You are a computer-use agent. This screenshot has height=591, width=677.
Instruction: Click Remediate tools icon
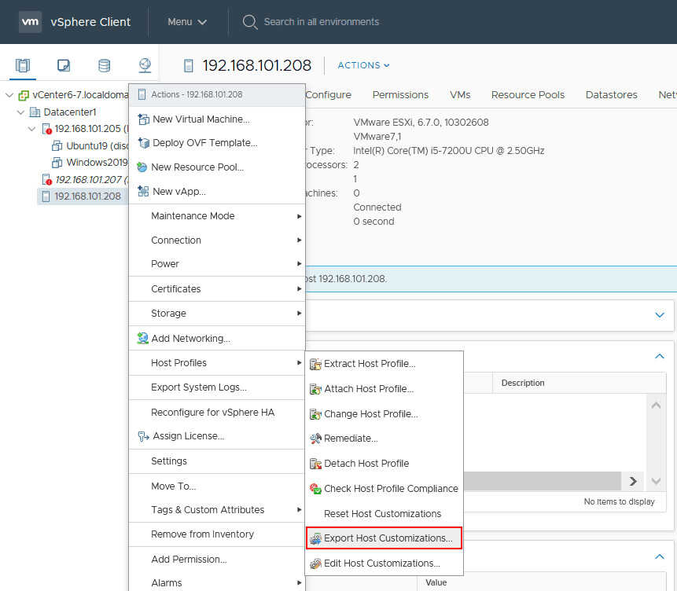point(315,439)
